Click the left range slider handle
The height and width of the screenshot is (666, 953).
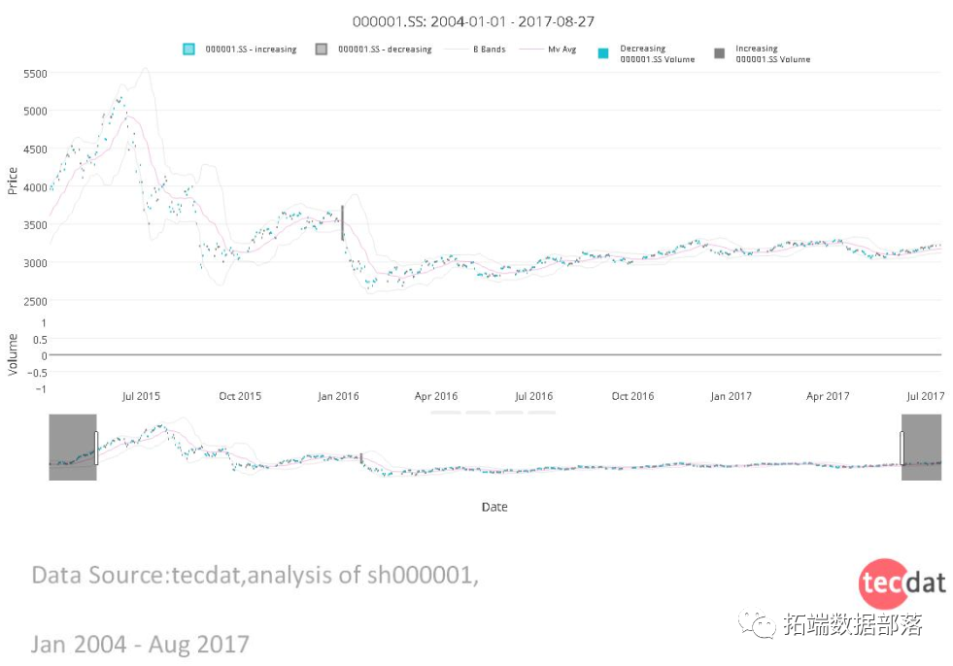pos(96,448)
